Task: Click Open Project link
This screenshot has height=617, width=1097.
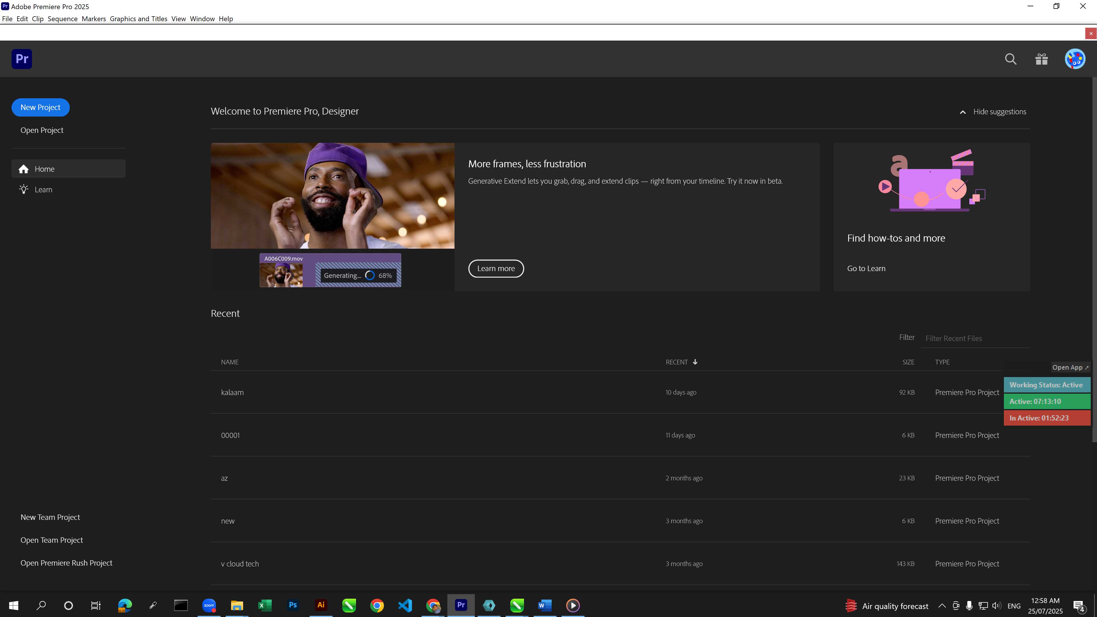Action: click(42, 130)
